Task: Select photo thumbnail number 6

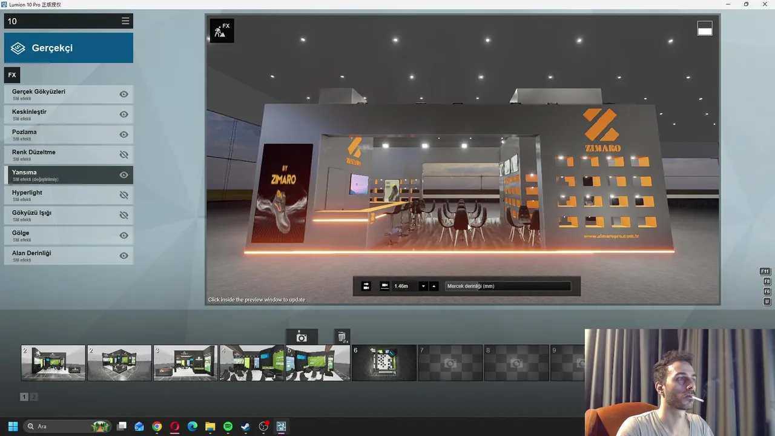Action: tap(384, 363)
